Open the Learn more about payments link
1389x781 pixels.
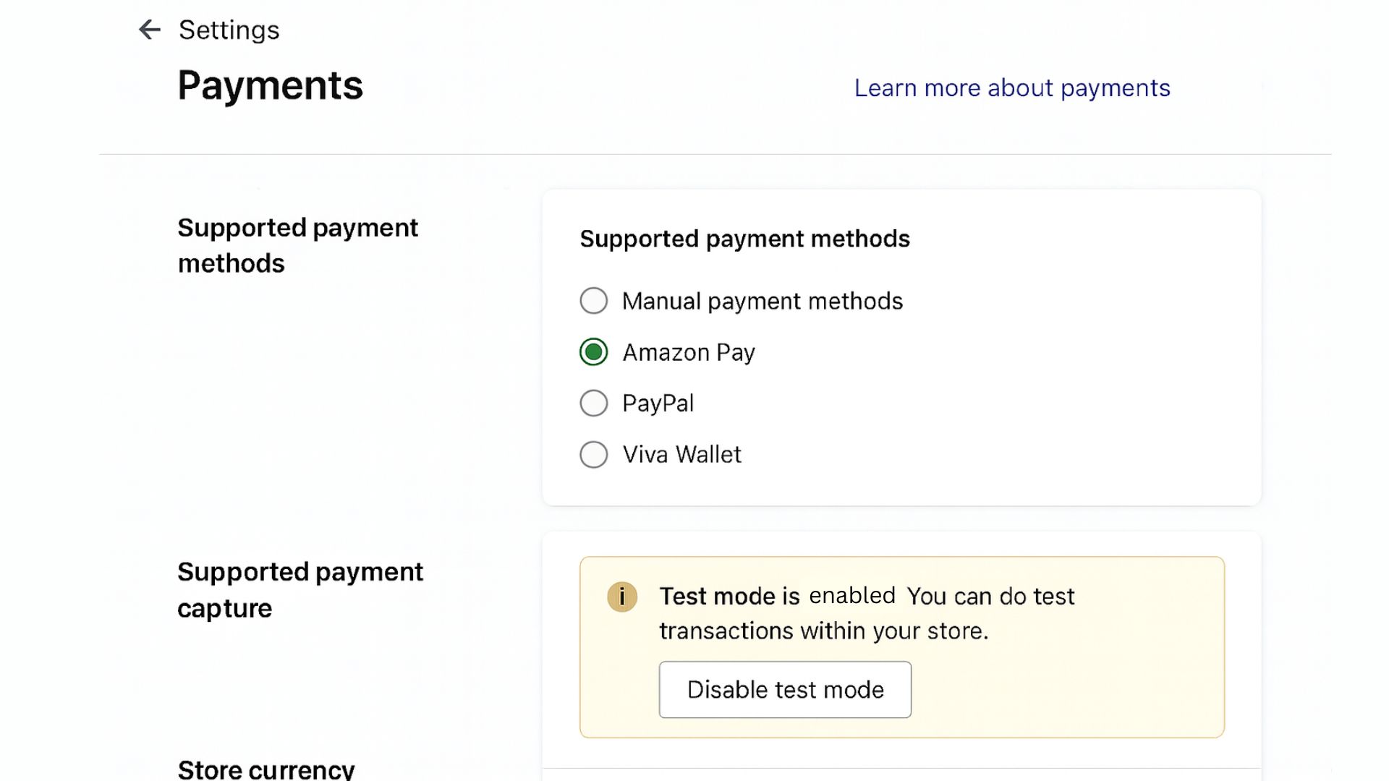1011,88
